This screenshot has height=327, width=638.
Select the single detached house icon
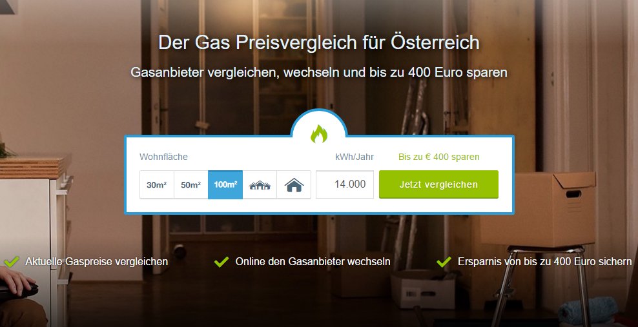pyautogui.click(x=294, y=185)
